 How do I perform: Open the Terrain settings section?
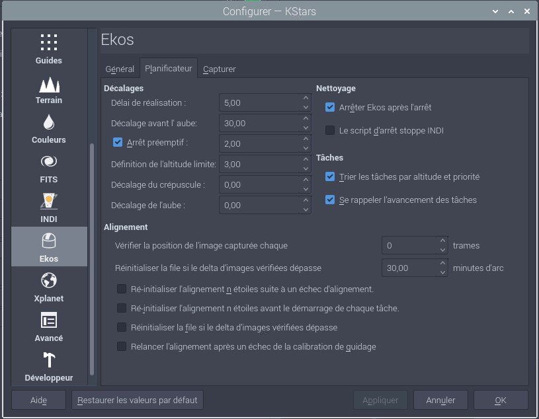tap(49, 89)
